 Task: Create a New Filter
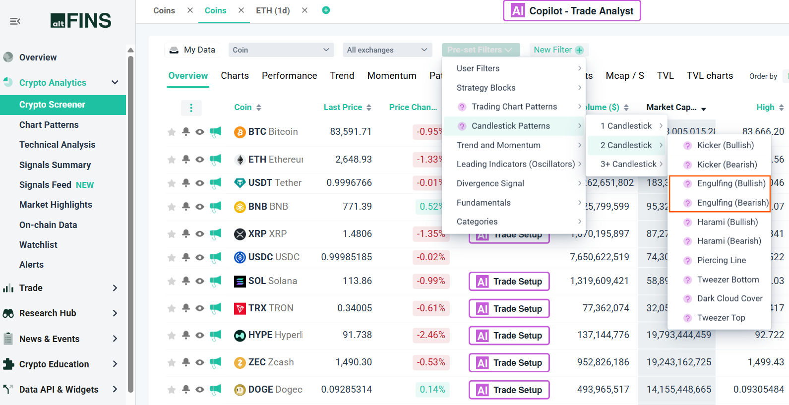click(x=558, y=50)
